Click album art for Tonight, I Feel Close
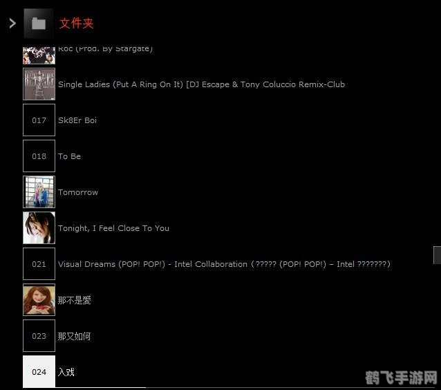 coord(39,228)
